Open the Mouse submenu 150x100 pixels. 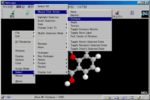pyautogui.click(x=24, y=76)
